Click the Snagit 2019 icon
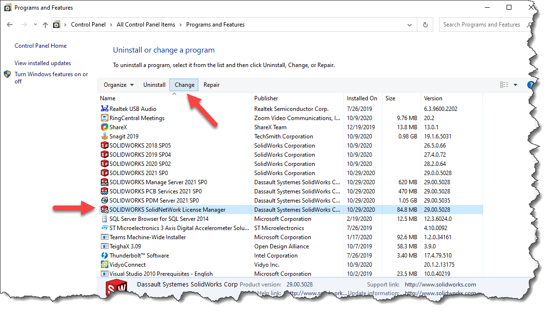Screen dimensions: 550x313 [x=104, y=136]
